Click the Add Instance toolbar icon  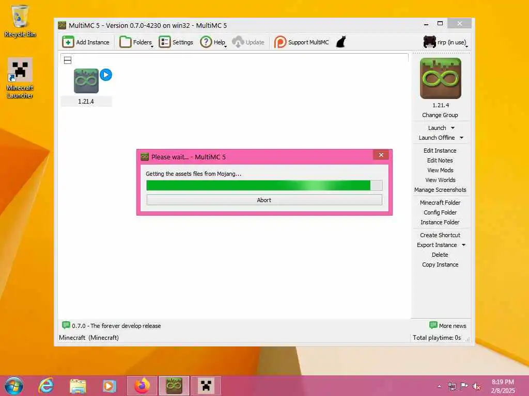tap(68, 42)
